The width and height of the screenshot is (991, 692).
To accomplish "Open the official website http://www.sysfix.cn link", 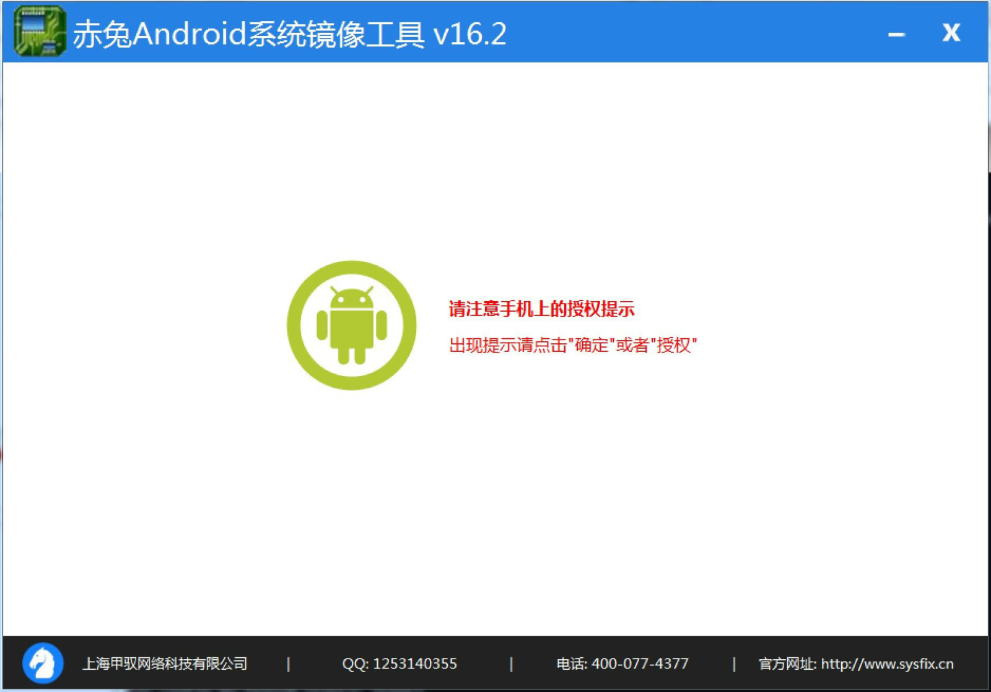I will 887,664.
